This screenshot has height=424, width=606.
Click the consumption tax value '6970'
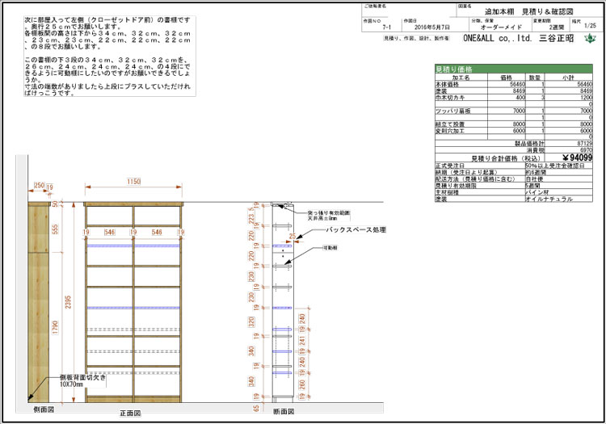(x=586, y=150)
